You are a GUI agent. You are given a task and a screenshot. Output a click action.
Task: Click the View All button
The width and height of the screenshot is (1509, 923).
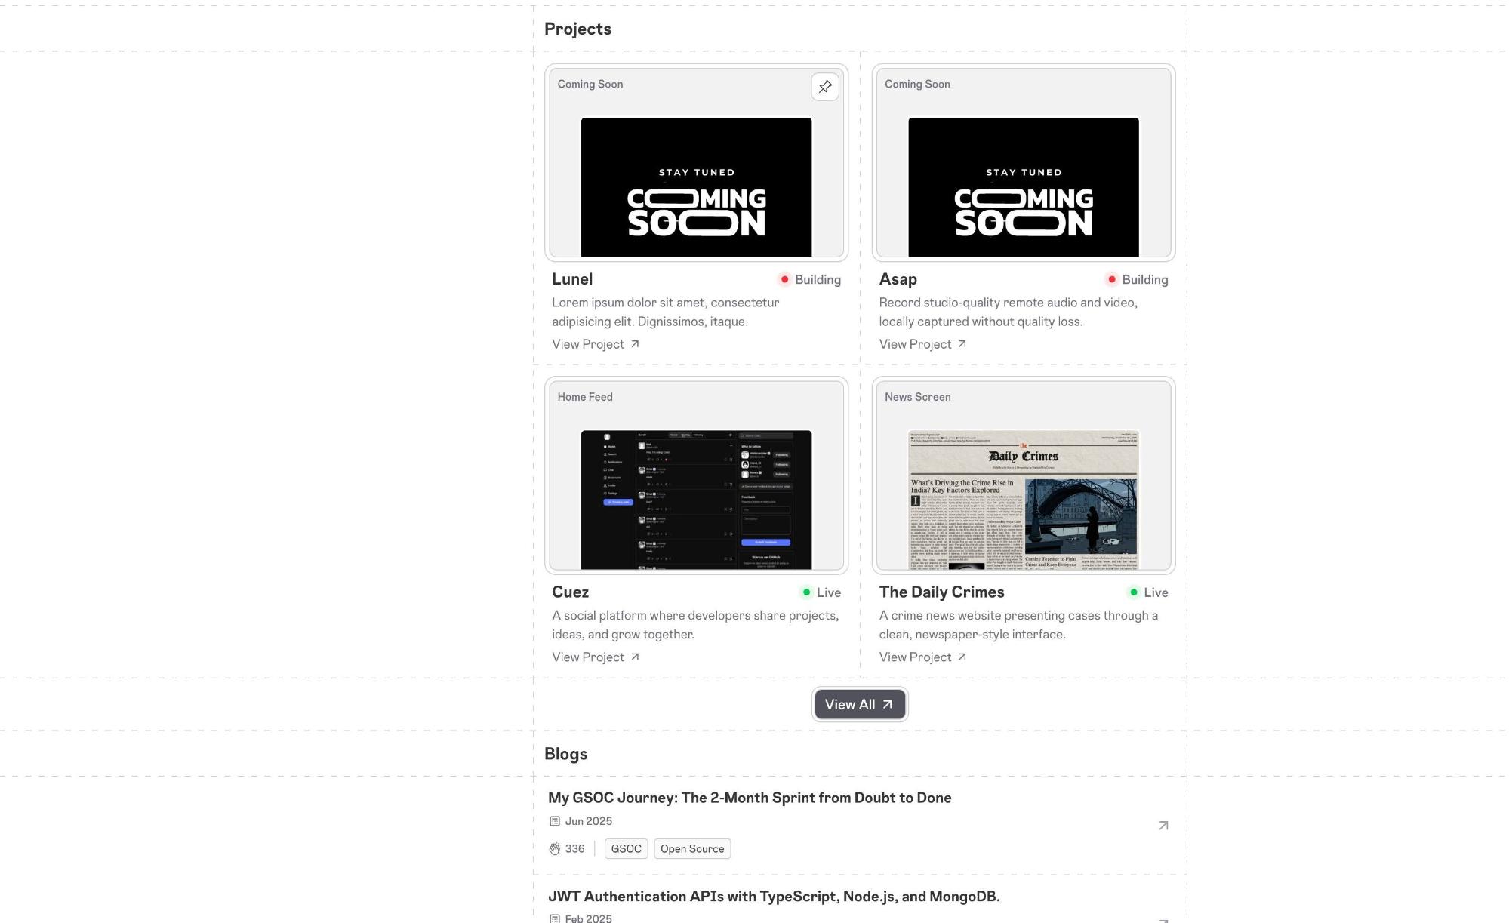coord(859,705)
